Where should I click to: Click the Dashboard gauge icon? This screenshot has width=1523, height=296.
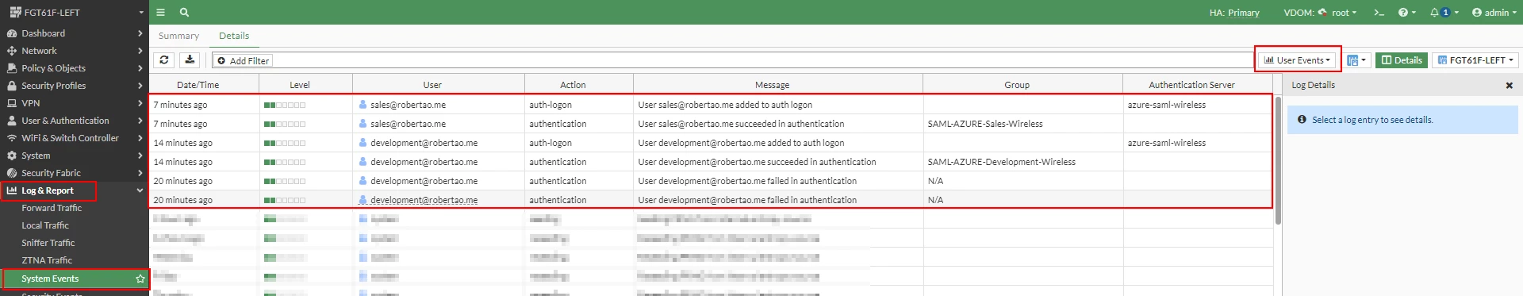tap(12, 33)
